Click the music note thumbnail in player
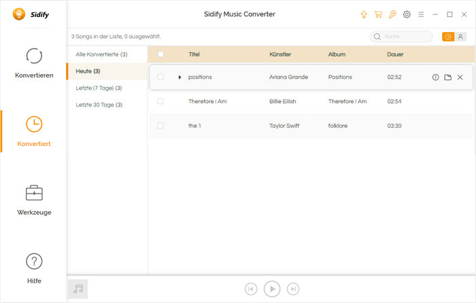The width and height of the screenshot is (476, 303). [78, 289]
